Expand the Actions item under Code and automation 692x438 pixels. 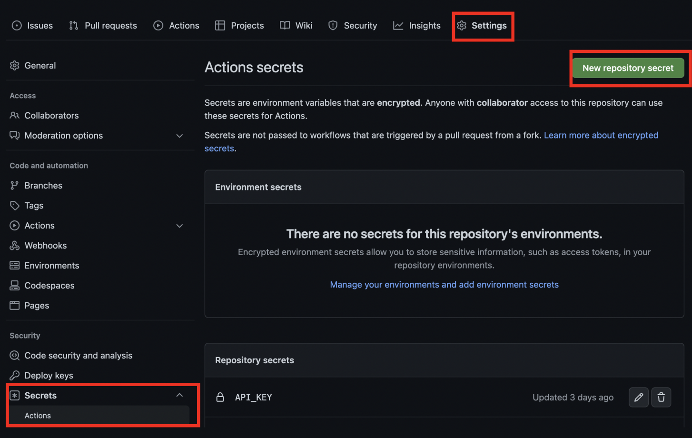coord(179,225)
